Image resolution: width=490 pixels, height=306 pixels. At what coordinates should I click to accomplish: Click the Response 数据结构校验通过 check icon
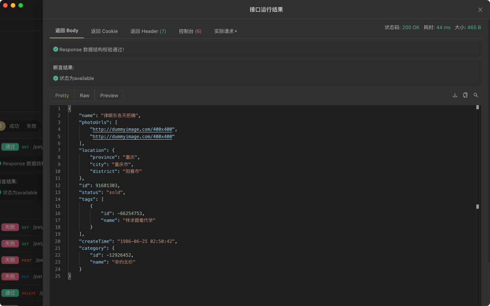56,49
